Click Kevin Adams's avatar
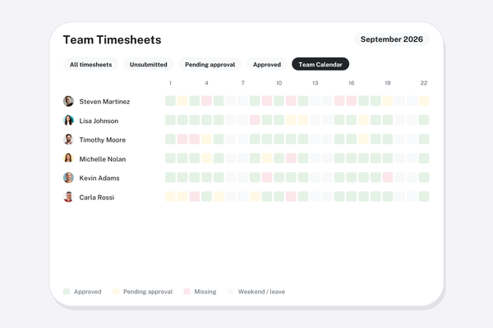Viewport: 493px width, 328px height. (68, 178)
